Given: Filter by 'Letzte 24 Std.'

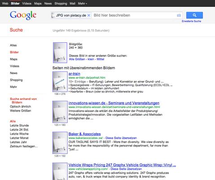Looking at the screenshot, I should 19,130.
